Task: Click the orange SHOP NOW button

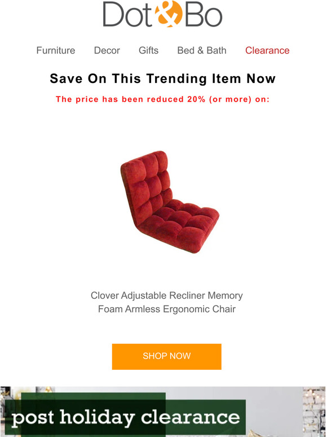Action: (x=167, y=356)
